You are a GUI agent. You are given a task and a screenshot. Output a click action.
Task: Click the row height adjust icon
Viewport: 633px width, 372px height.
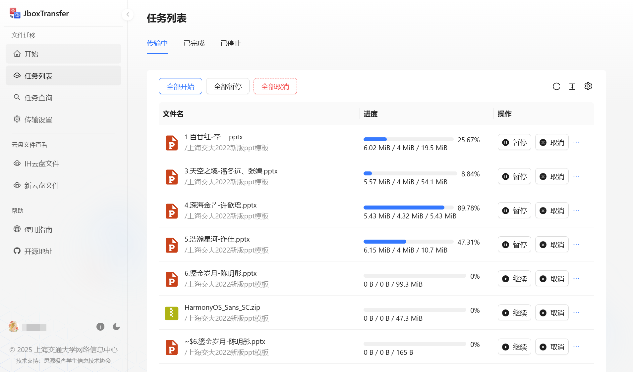tap(572, 86)
